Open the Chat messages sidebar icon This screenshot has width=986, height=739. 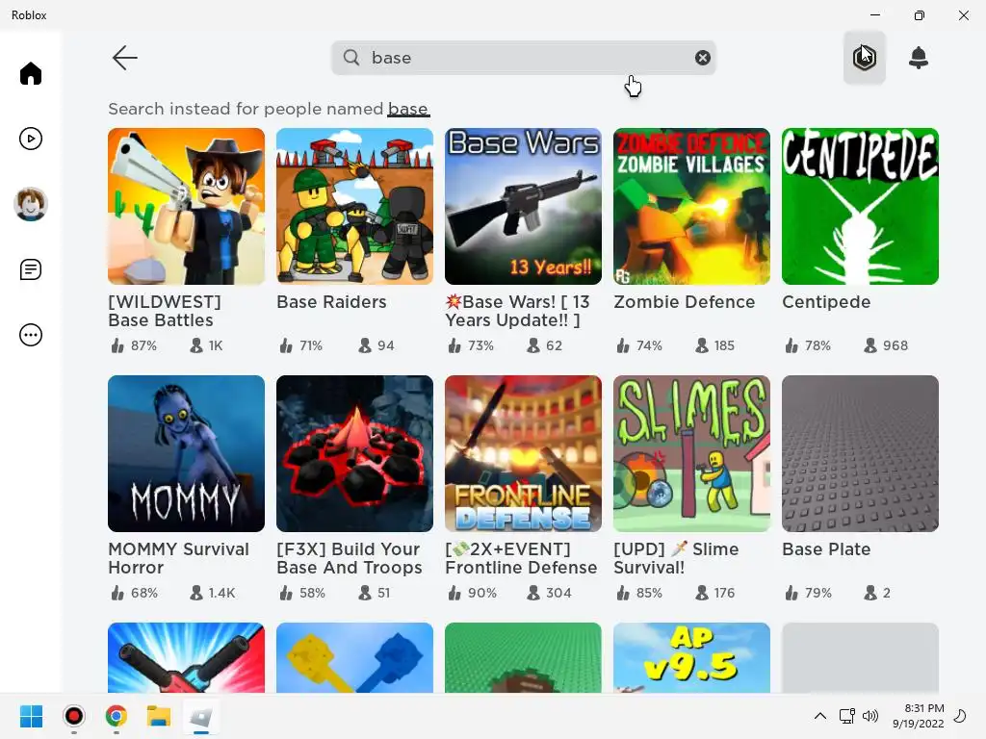pos(30,269)
